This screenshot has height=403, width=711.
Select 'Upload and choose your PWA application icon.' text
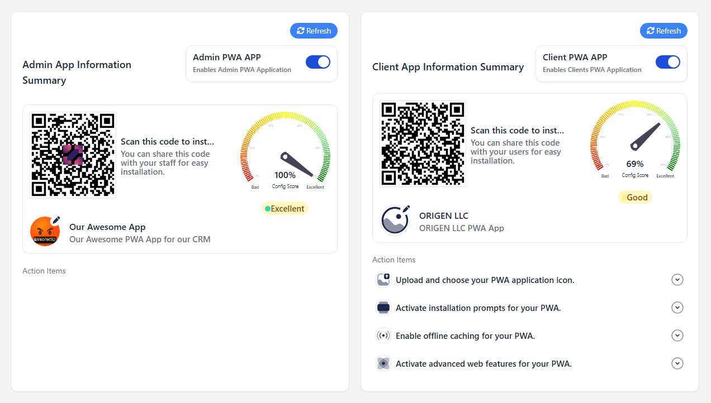pyautogui.click(x=485, y=280)
